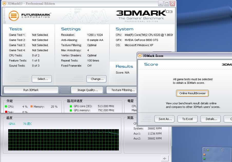Screen dimensions: 232x162
Task: Click green indicator beside GPU memory
Action: 71,110
